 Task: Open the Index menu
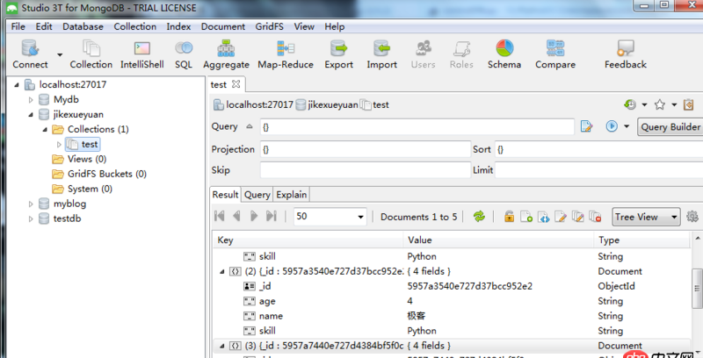coord(178,26)
